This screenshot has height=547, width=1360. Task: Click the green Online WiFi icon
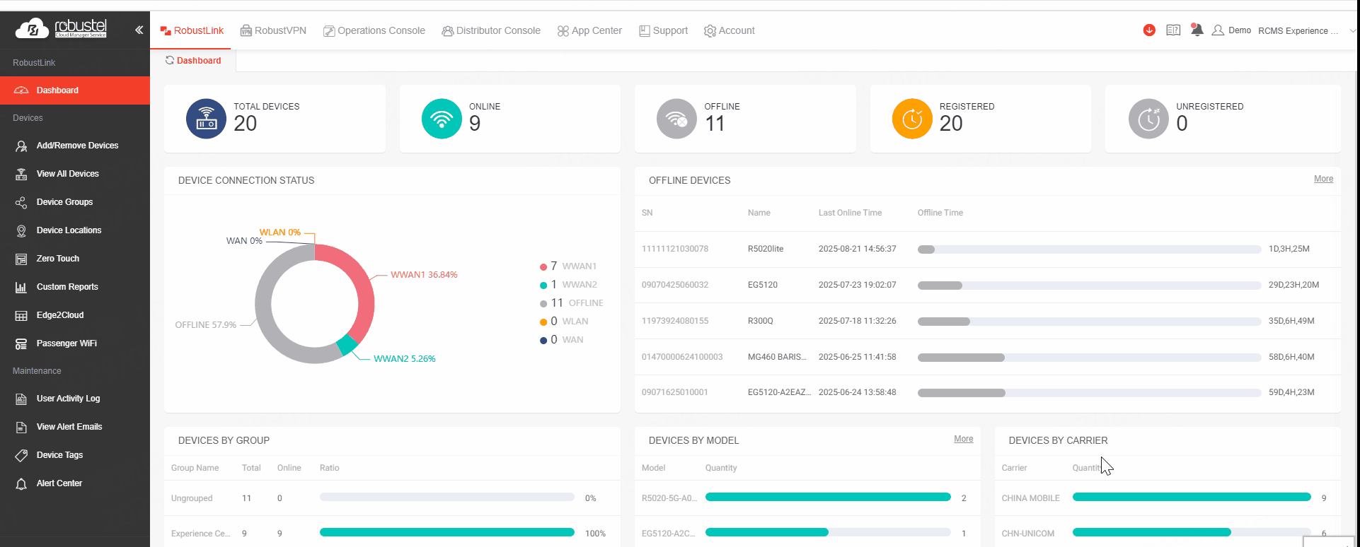tap(442, 119)
